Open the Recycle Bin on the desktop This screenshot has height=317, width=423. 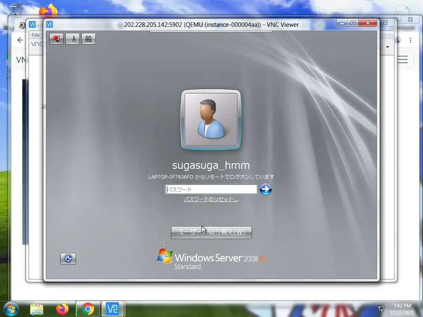point(16,9)
